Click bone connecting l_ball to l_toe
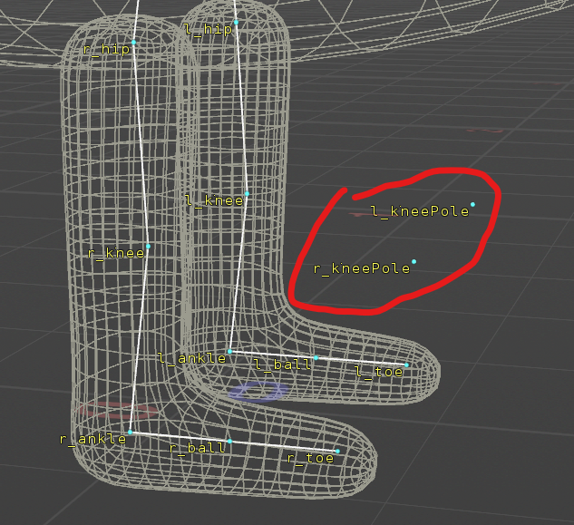The width and height of the screenshot is (574, 525). click(x=361, y=362)
